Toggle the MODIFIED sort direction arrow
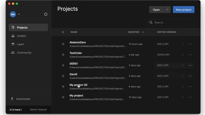 click(x=143, y=32)
